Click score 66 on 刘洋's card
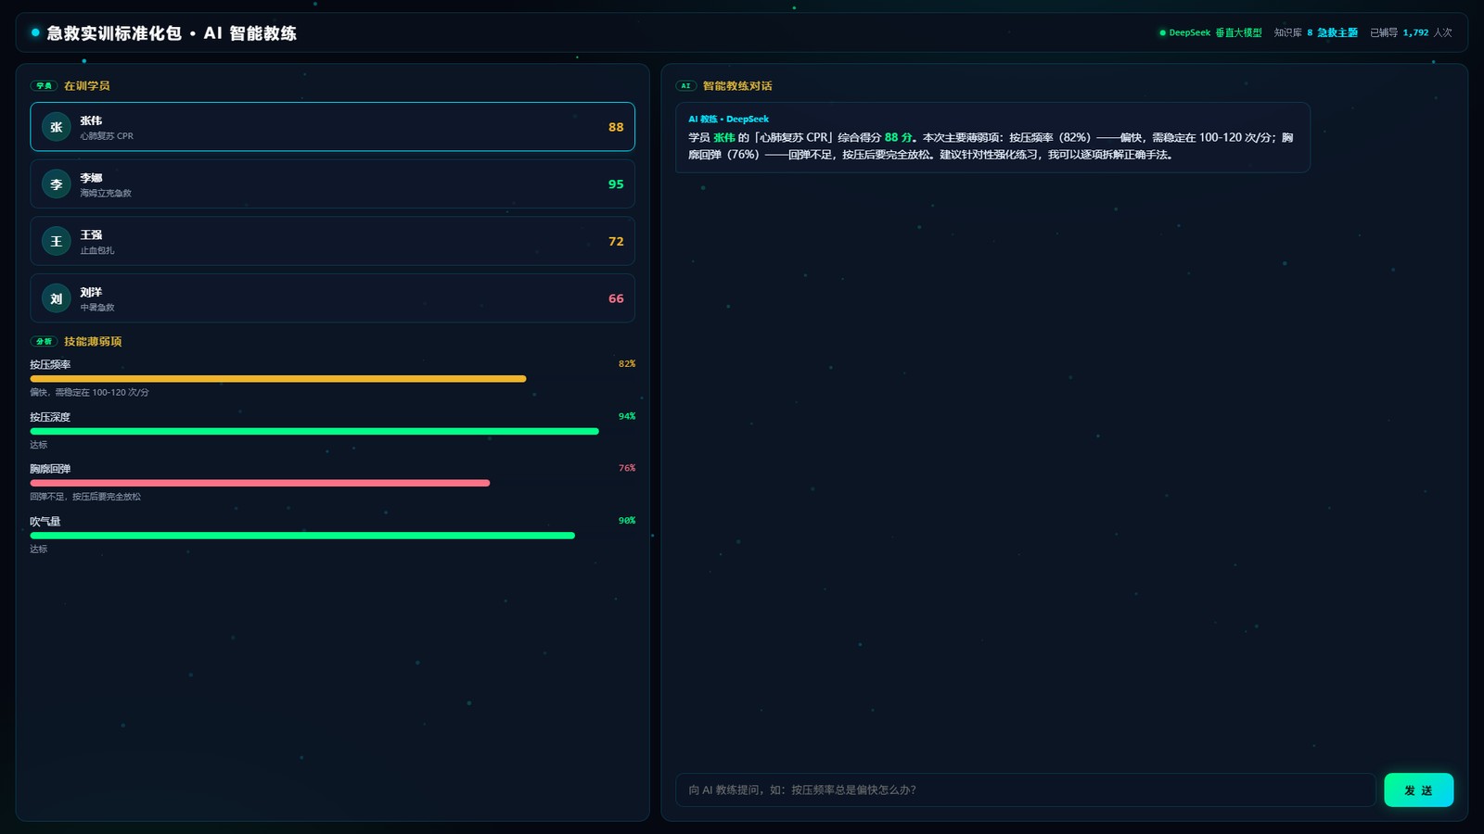This screenshot has height=834, width=1484. click(x=616, y=298)
